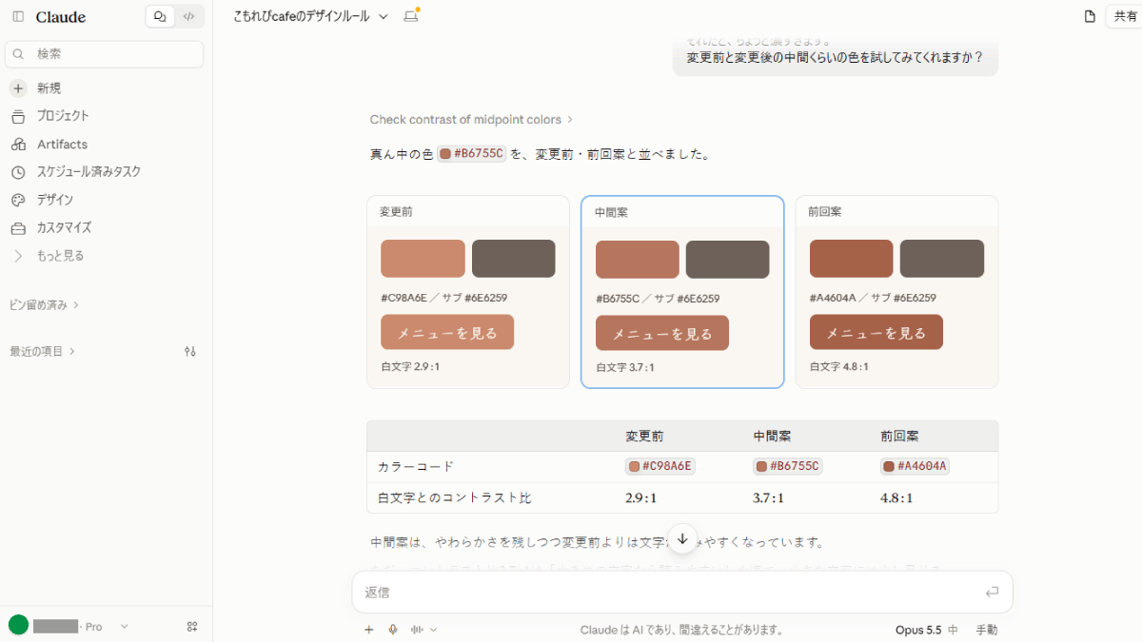Click the microphone dictation icon
Screen dimensions: 1142x642
pos(393,630)
